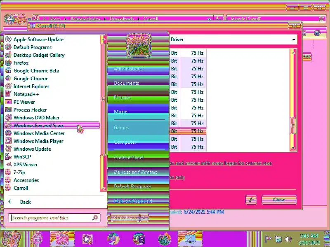Open Documents from start menu

[x=126, y=83]
